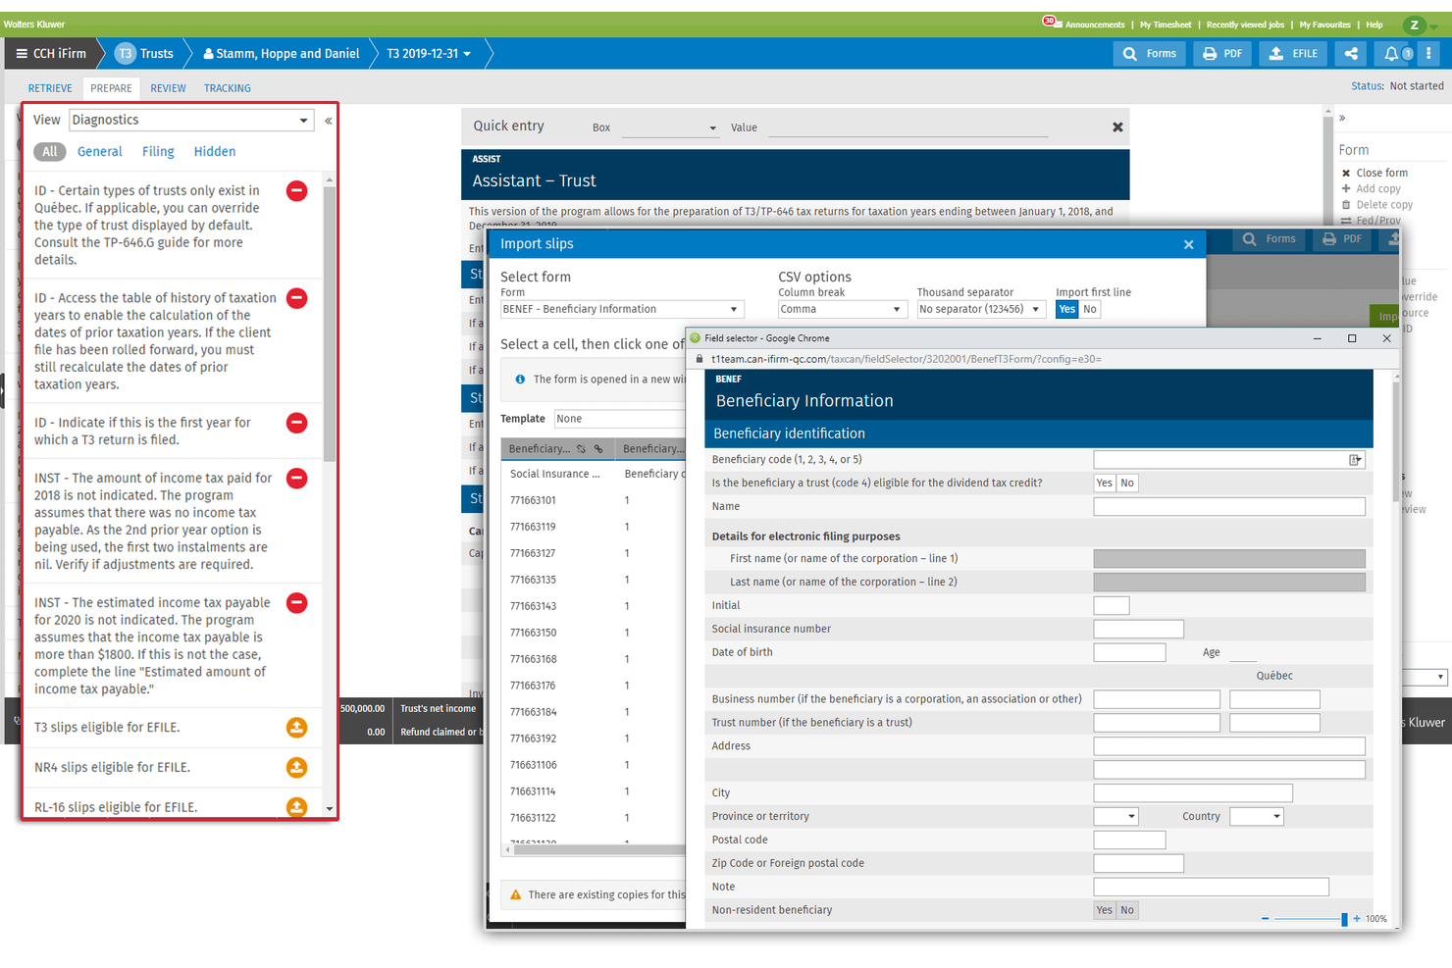Image resolution: width=1452 pixels, height=968 pixels.
Task: Click Delete copy in Form panel
Action: (1384, 205)
